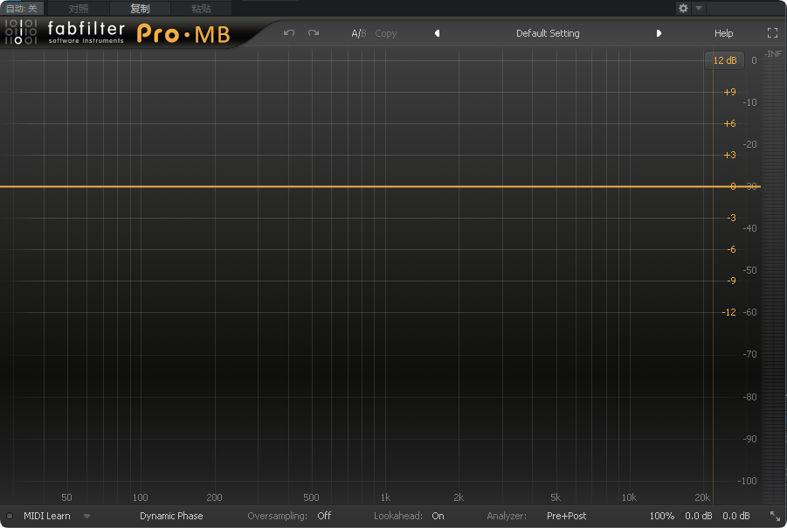
Task: Click the resize corner icon in the bottom bar
Action: tap(775, 516)
